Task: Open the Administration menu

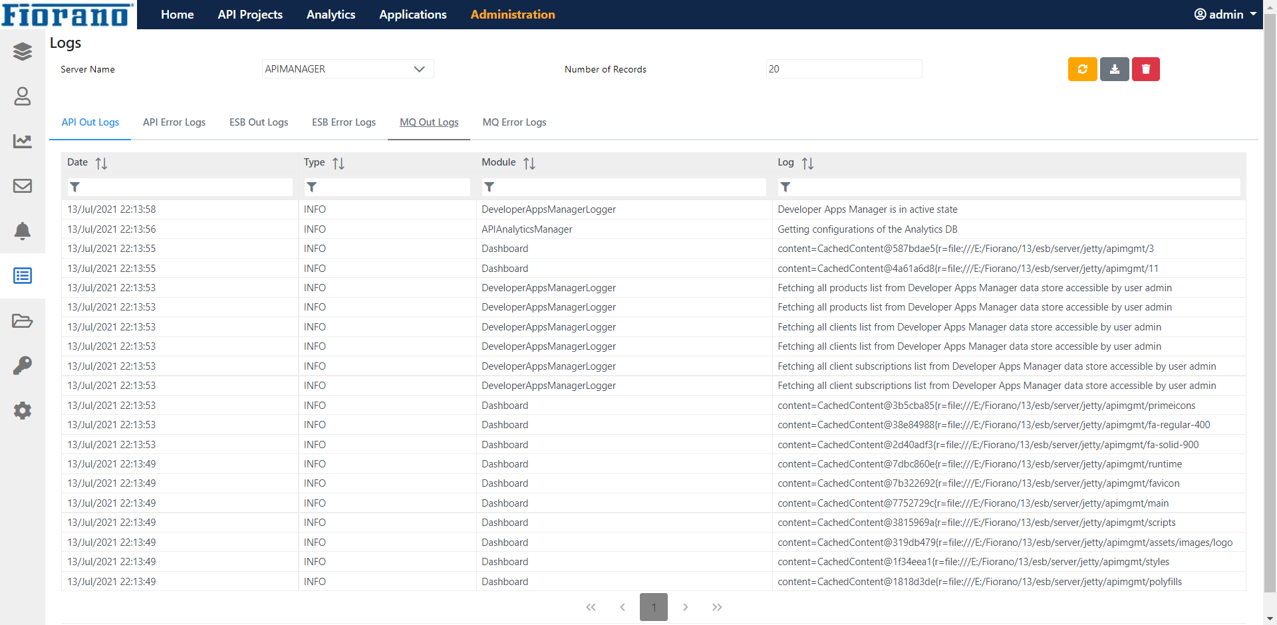Action: 513,15
